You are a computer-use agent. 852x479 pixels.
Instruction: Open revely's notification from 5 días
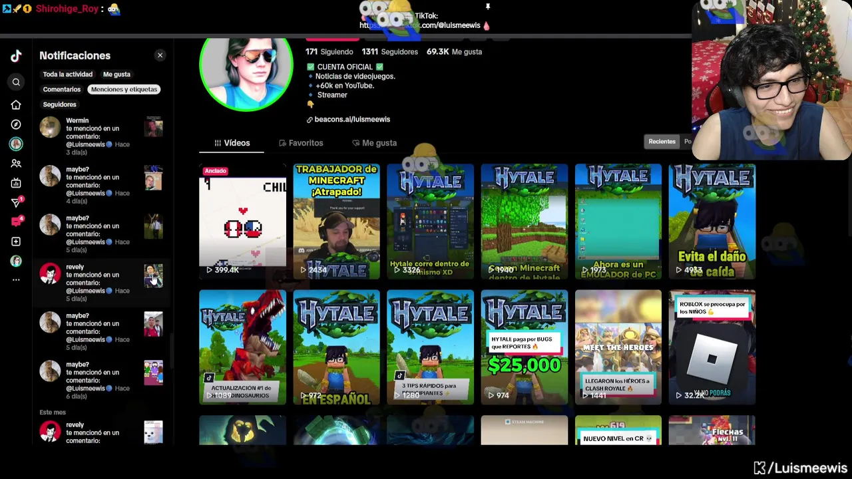(101, 283)
